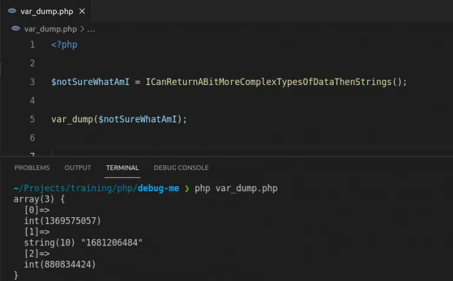Click the PHP file icon in the editor tab

[12, 11]
